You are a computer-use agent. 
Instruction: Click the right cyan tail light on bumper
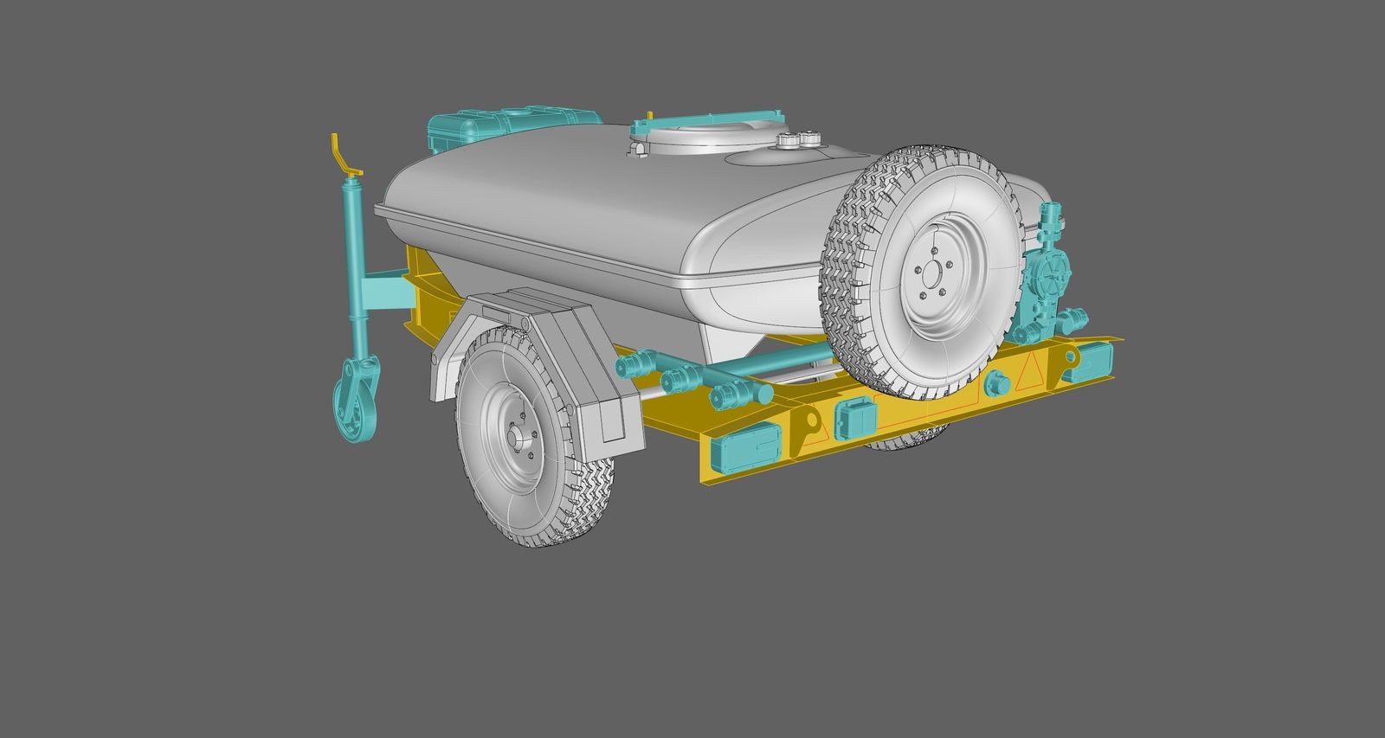click(x=1087, y=363)
